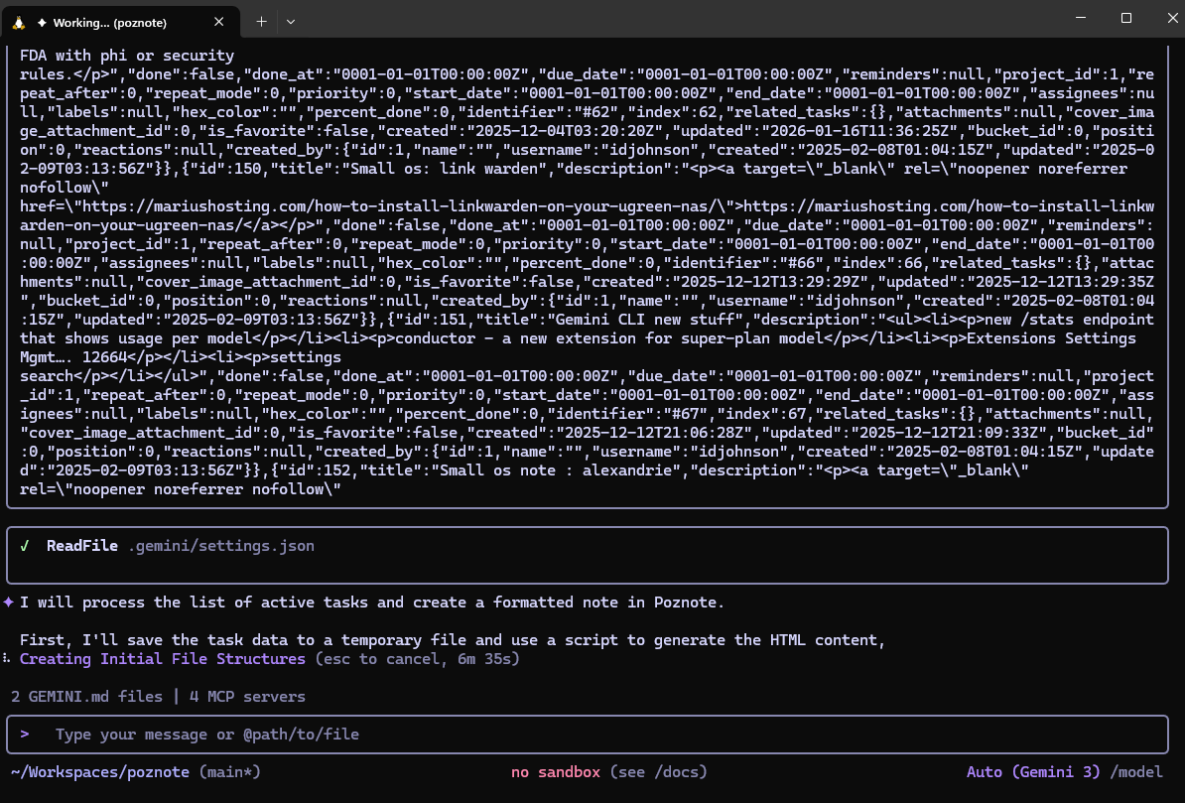Image resolution: width=1185 pixels, height=803 pixels.
Task: Click the prompt arrow in message box
Action: [25, 735]
